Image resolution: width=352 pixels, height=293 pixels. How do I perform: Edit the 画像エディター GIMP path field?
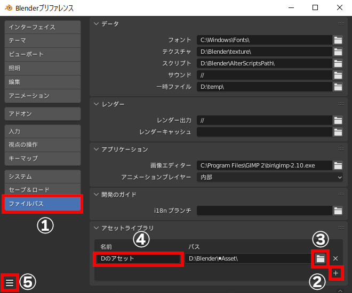pyautogui.click(x=265, y=165)
